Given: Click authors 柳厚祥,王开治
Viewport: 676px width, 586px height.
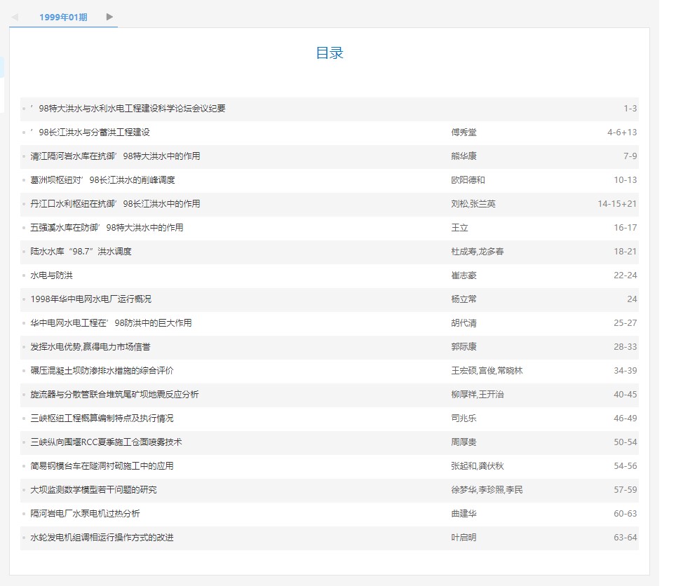Looking at the screenshot, I should pyautogui.click(x=478, y=394).
